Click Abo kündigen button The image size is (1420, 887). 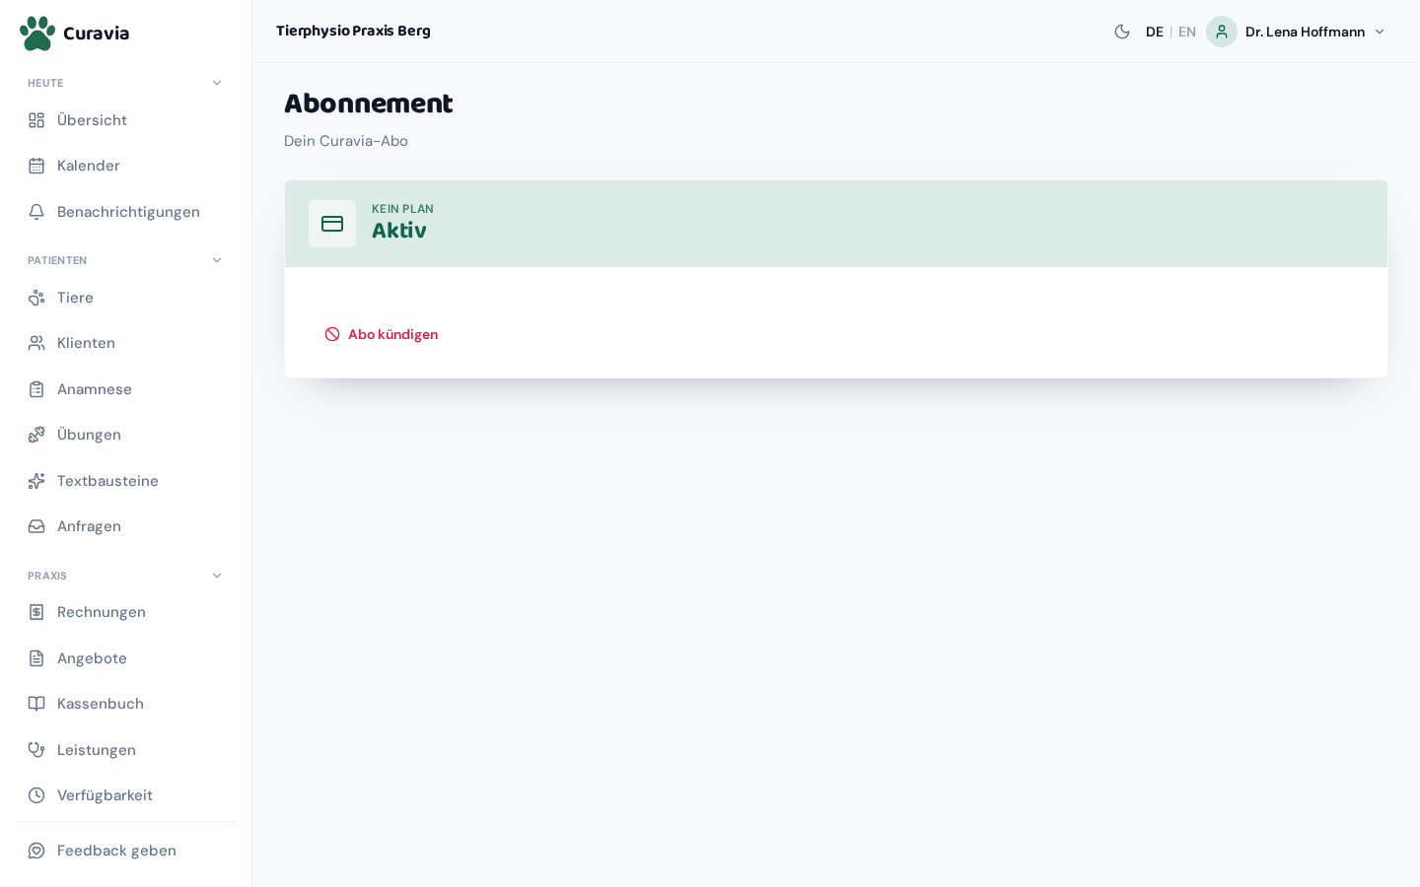click(x=382, y=334)
